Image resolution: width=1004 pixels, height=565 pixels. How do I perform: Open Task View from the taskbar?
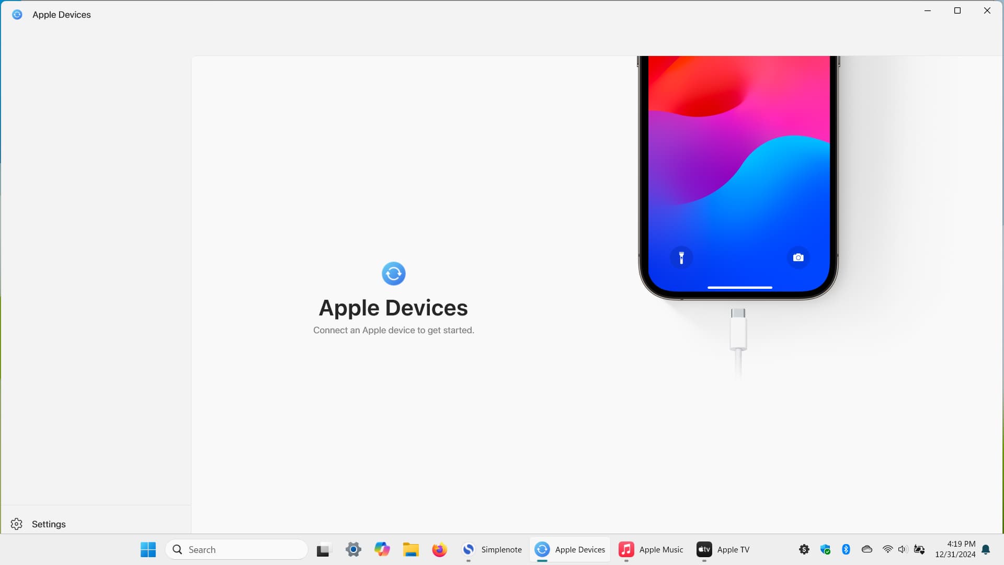pos(324,549)
